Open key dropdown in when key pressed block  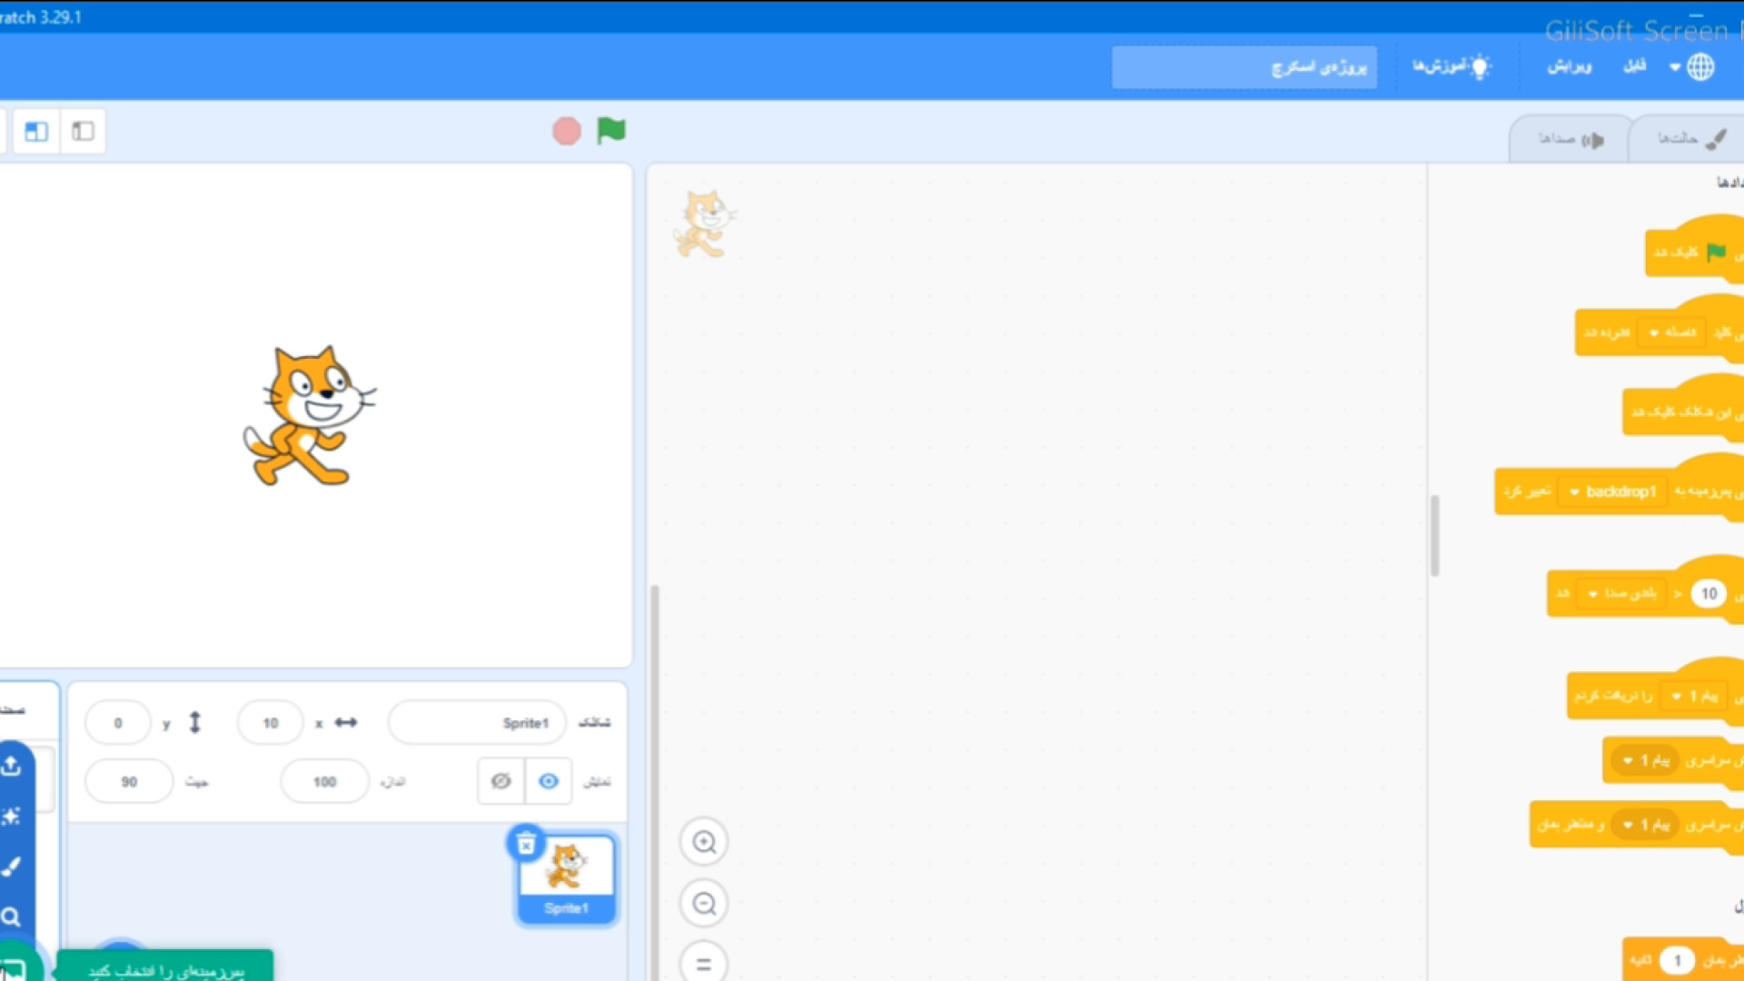coord(1671,332)
